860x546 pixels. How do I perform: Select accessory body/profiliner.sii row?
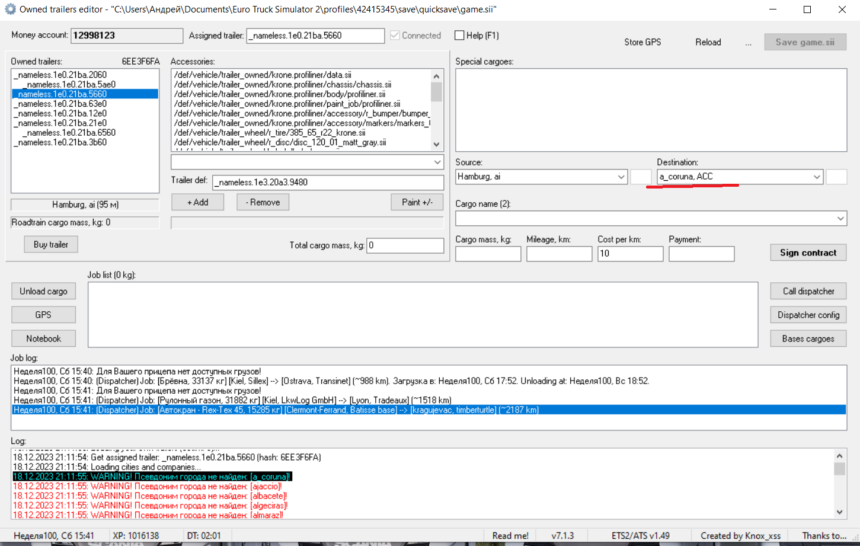tap(301, 94)
